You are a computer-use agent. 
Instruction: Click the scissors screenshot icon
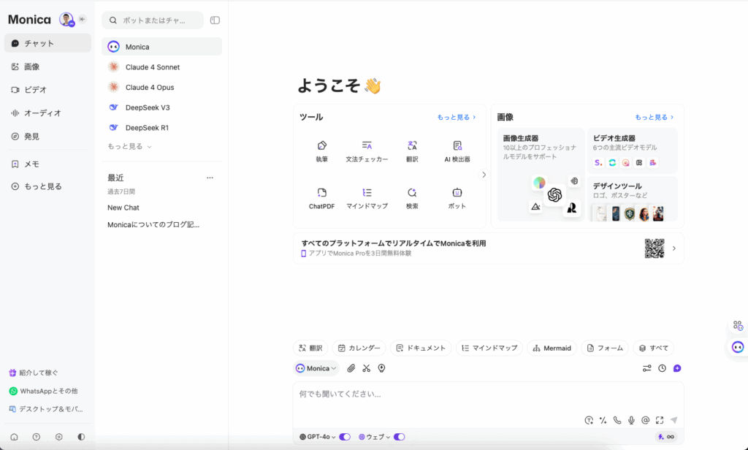(367, 368)
